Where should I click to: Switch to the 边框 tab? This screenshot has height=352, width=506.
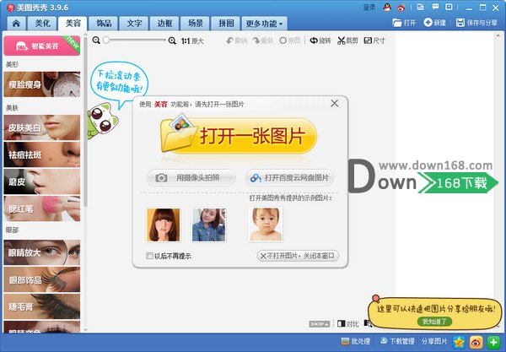pyautogui.click(x=164, y=24)
